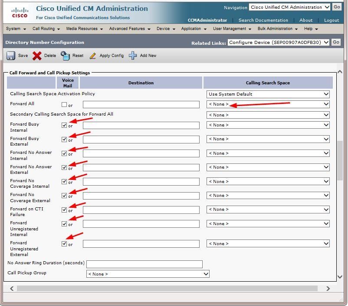Open the Application menu

click(194, 29)
